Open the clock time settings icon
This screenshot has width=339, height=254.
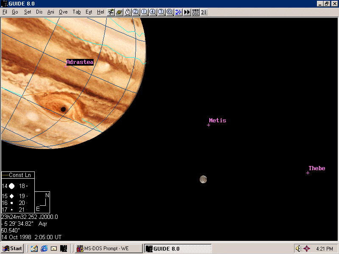click(128, 12)
